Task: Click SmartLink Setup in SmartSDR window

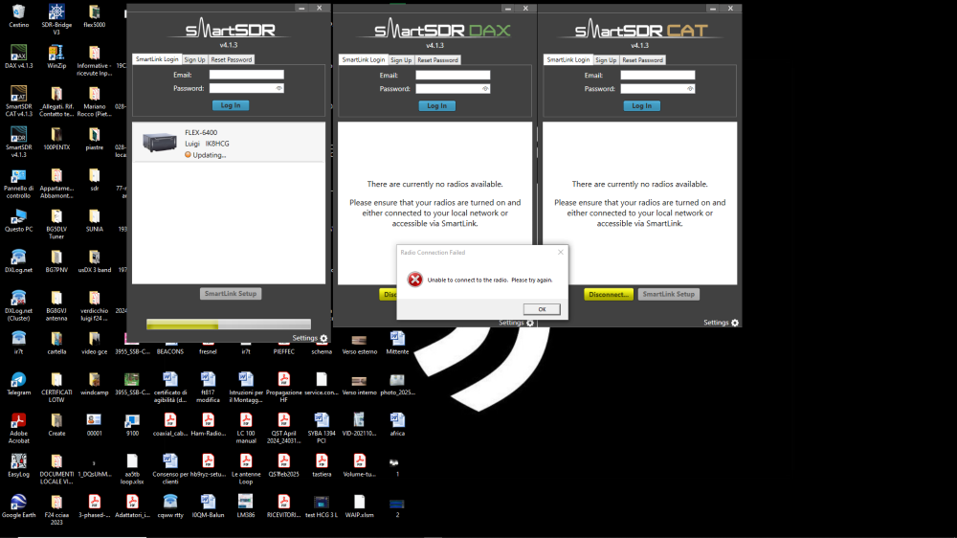Action: pos(230,294)
